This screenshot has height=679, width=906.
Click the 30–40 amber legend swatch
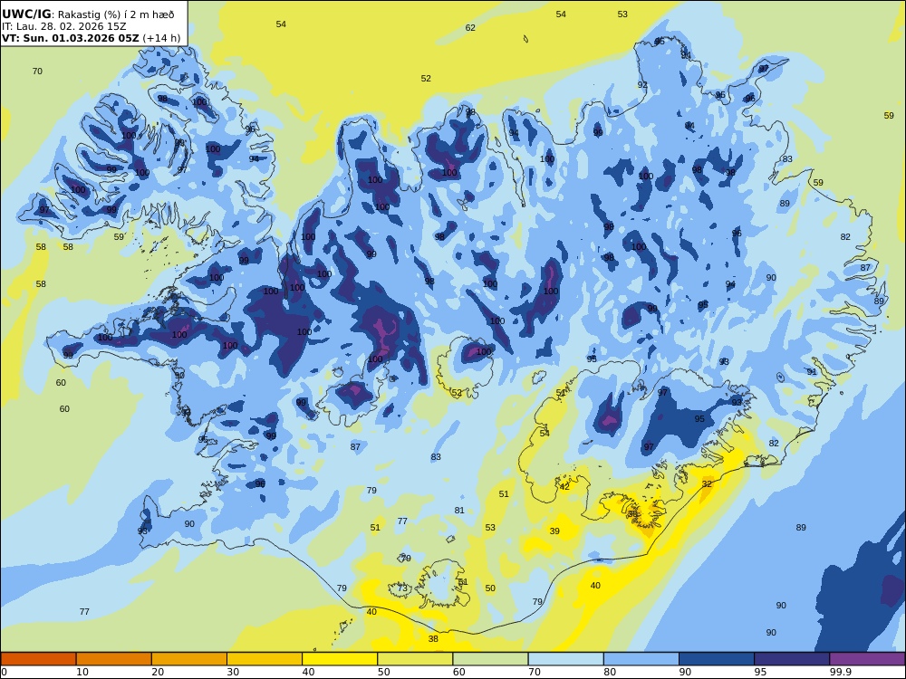click(x=265, y=659)
